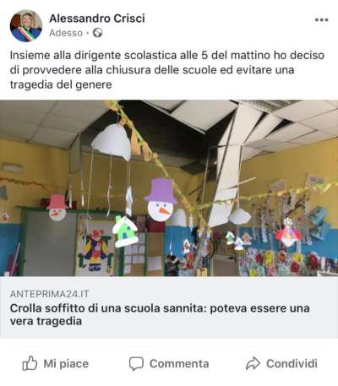The height and width of the screenshot is (386, 338).
Task: Tap the thumbs-up like icon
Action: click(x=30, y=363)
